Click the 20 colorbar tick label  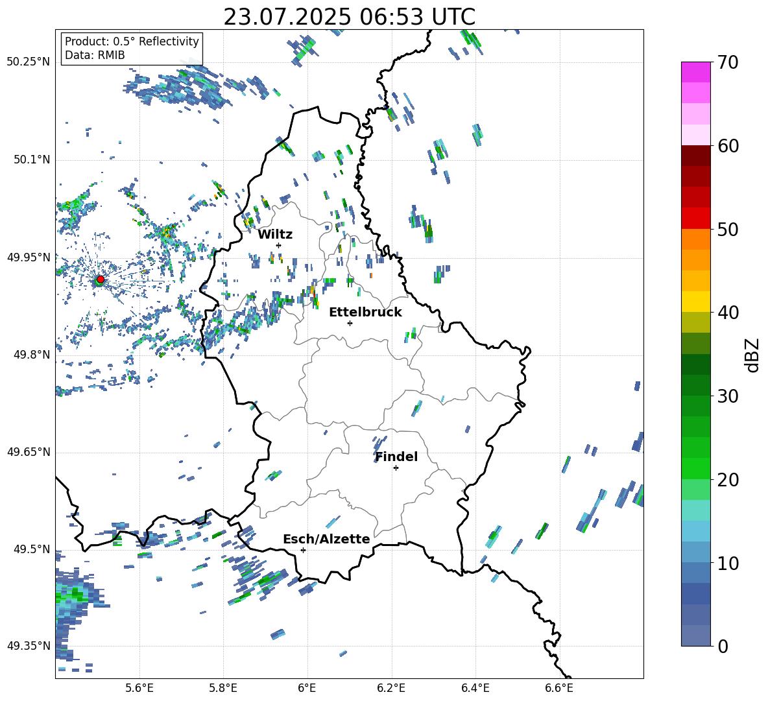click(728, 480)
